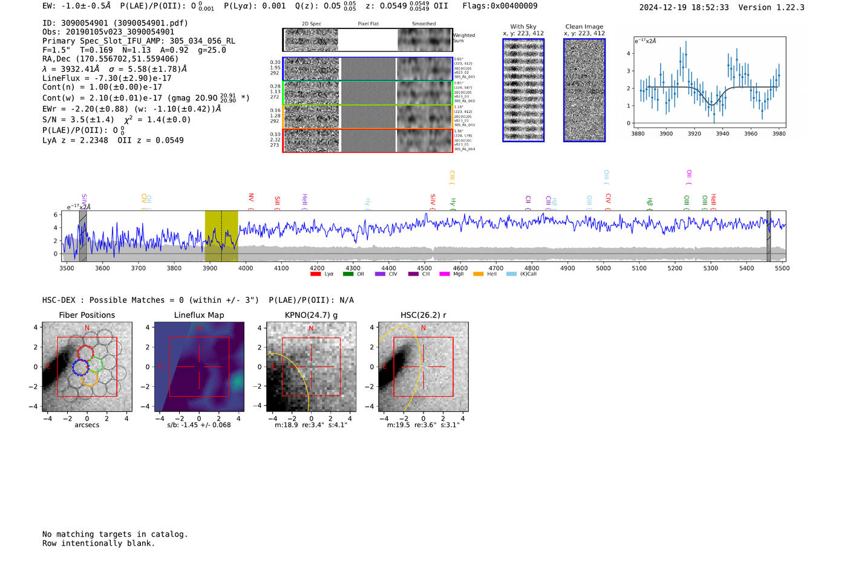Click the CIII dark purple legend swatch
Image resolution: width=847 pixels, height=576 pixels.
click(413, 274)
